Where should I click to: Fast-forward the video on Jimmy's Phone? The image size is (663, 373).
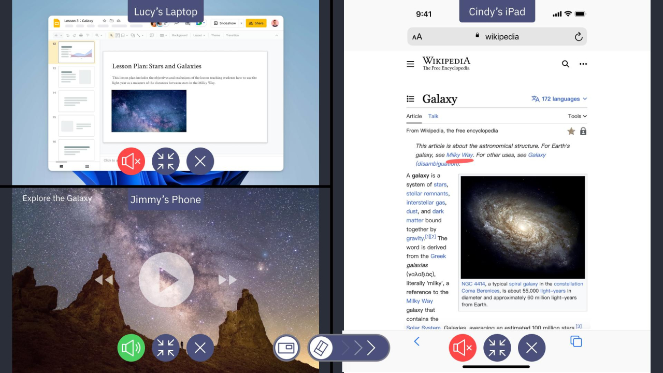227,280
